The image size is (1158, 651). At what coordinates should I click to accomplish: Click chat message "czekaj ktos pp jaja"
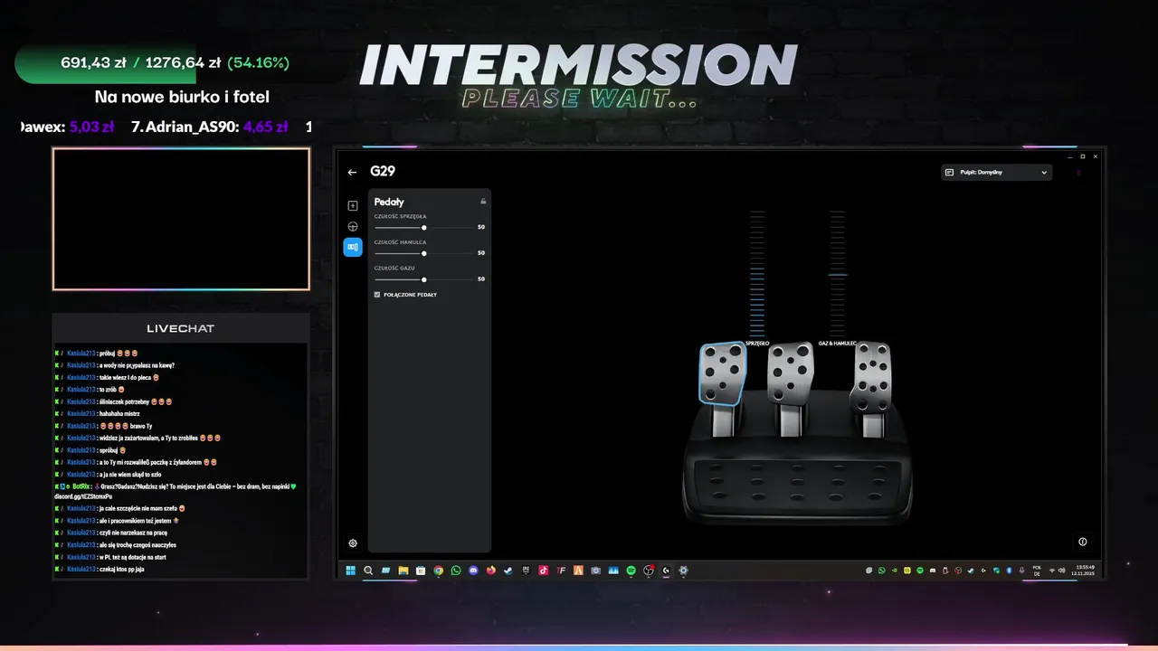click(x=122, y=569)
